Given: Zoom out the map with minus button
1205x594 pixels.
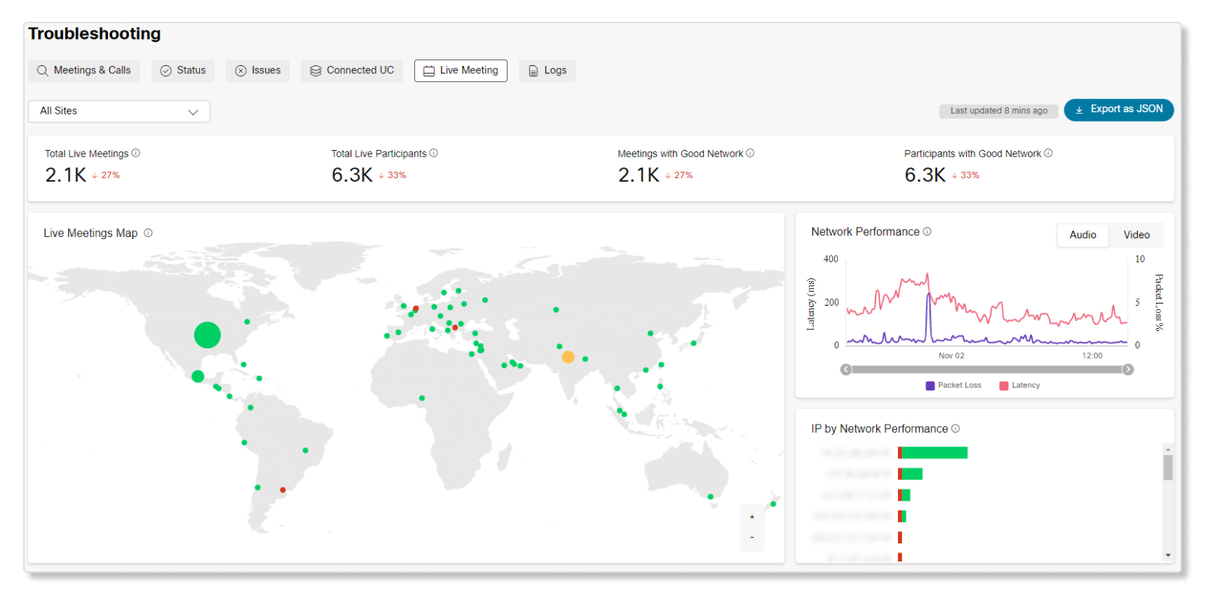Looking at the screenshot, I should point(752,537).
